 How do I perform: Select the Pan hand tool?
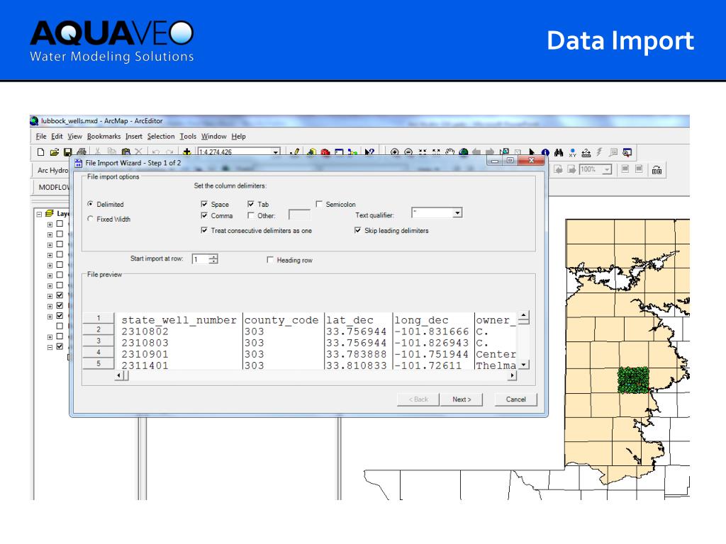[x=450, y=152]
